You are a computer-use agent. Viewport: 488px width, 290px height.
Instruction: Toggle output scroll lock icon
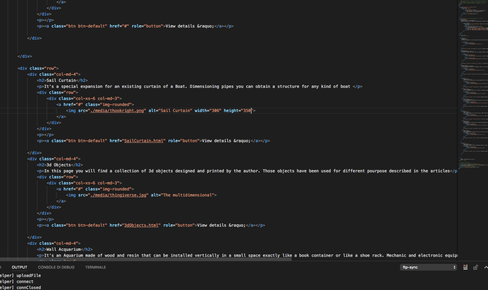point(476,267)
